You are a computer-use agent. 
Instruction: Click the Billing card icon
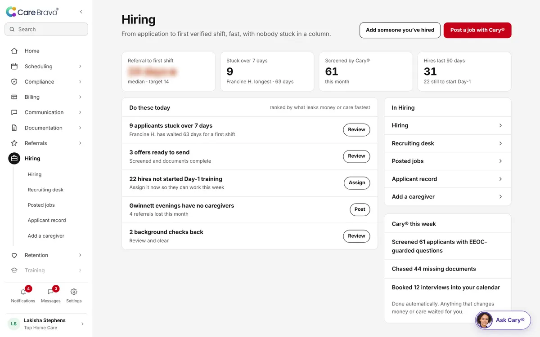[x=14, y=97]
